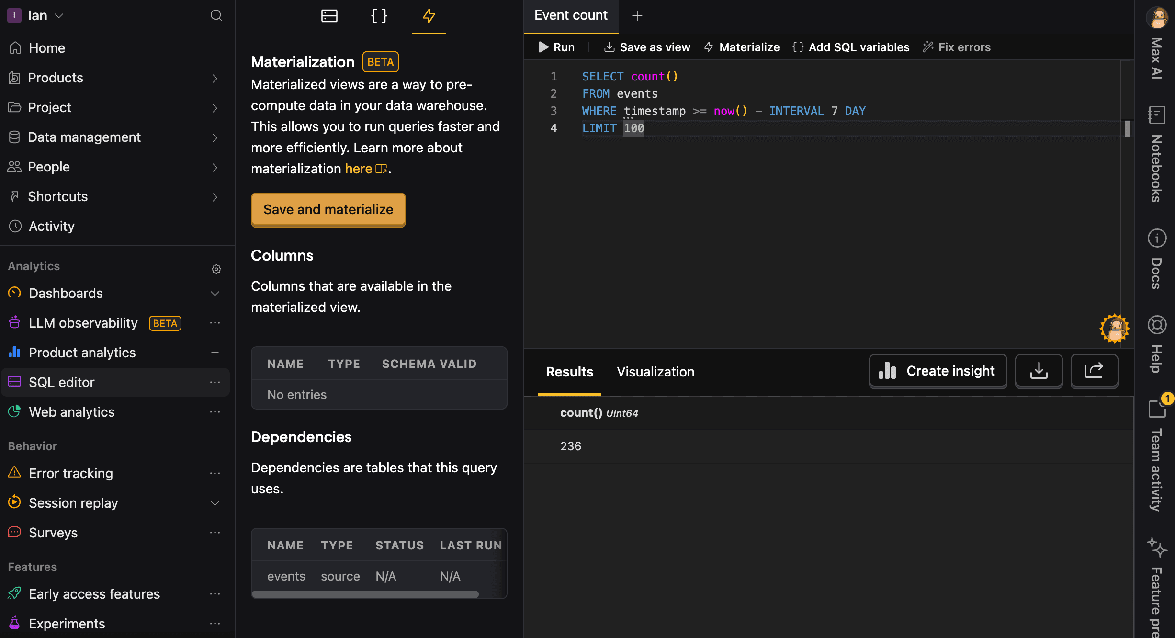Open LLM observability more options
The image size is (1175, 638).
(215, 323)
